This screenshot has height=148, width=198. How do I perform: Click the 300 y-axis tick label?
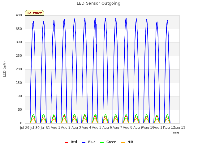19,42
